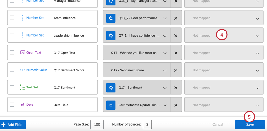Click the Text Set field type label
267x131 pixels.
32,87
